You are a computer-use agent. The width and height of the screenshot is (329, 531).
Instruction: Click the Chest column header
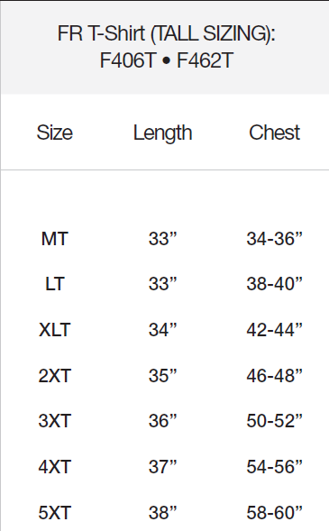click(275, 133)
